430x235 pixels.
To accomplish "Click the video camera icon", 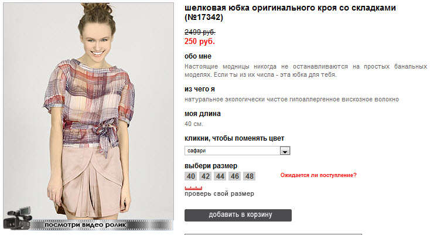I will click(18, 218).
